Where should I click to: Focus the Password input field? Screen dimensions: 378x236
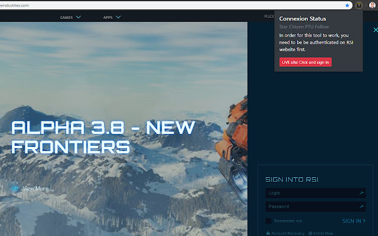[315, 206]
